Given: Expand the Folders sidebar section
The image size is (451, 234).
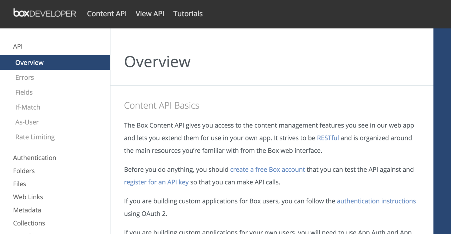Looking at the screenshot, I should pos(24,171).
